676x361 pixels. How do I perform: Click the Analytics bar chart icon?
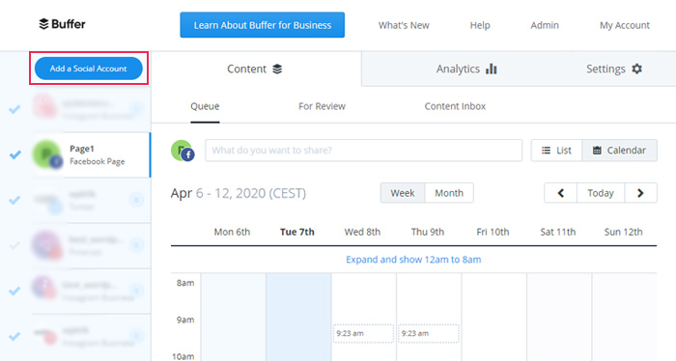pyautogui.click(x=491, y=69)
